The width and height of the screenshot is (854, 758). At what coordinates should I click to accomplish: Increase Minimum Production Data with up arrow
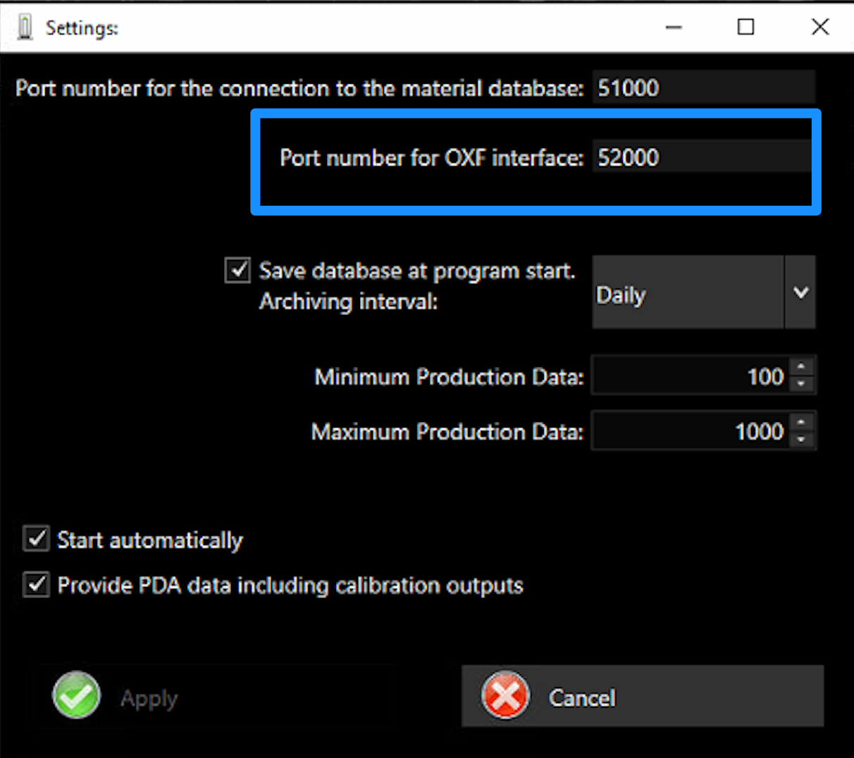pos(801,367)
